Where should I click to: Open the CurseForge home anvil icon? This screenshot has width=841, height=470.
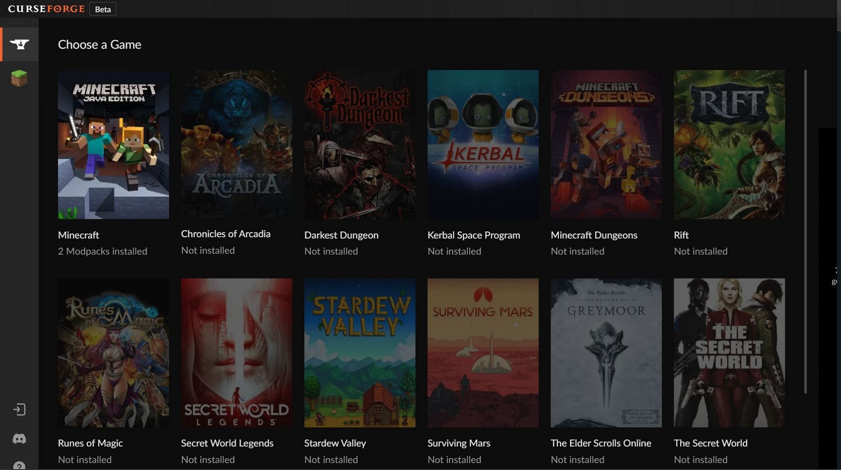pyautogui.click(x=19, y=44)
